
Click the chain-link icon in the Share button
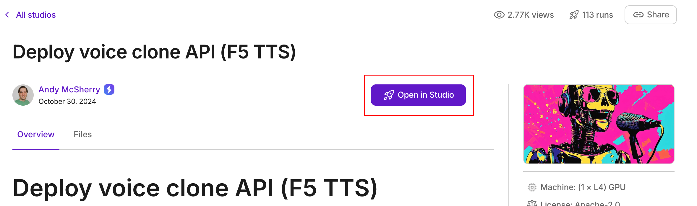click(638, 15)
